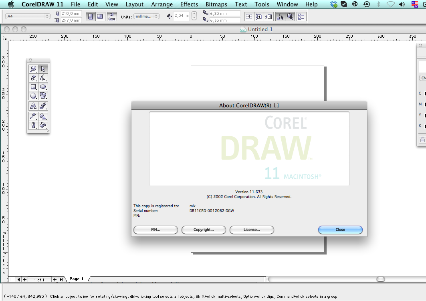
Task: Click the nudge offset 2,54 field
Action: coord(181,16)
